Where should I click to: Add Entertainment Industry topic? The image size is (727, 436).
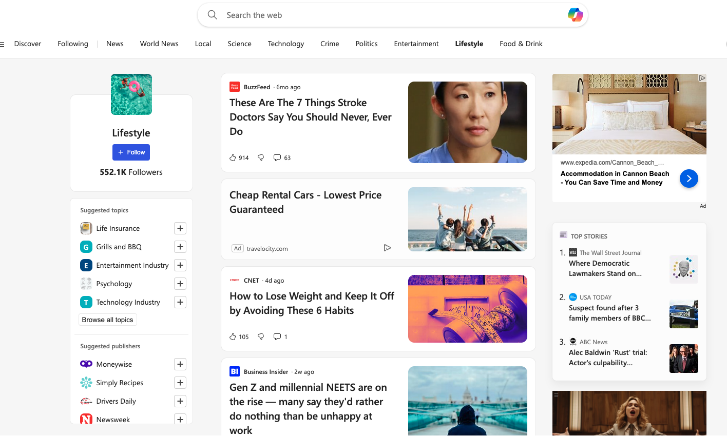tap(180, 265)
